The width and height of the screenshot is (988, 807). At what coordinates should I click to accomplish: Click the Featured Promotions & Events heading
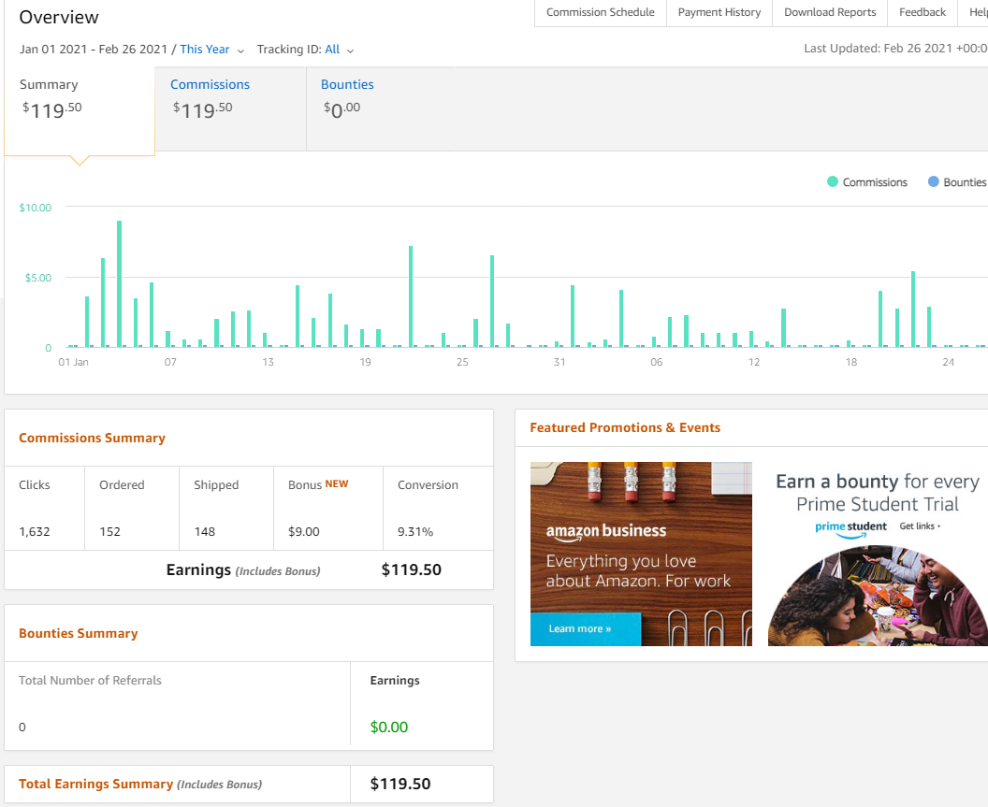pyautogui.click(x=625, y=427)
